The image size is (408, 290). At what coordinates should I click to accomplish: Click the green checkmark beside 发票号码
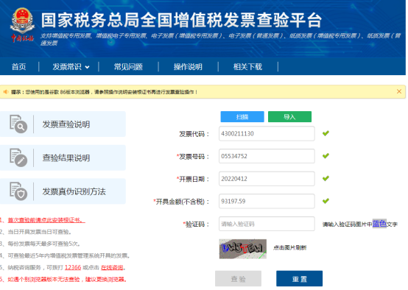pyautogui.click(x=326, y=156)
